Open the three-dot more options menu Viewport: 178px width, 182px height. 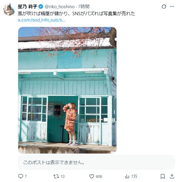[172, 6]
